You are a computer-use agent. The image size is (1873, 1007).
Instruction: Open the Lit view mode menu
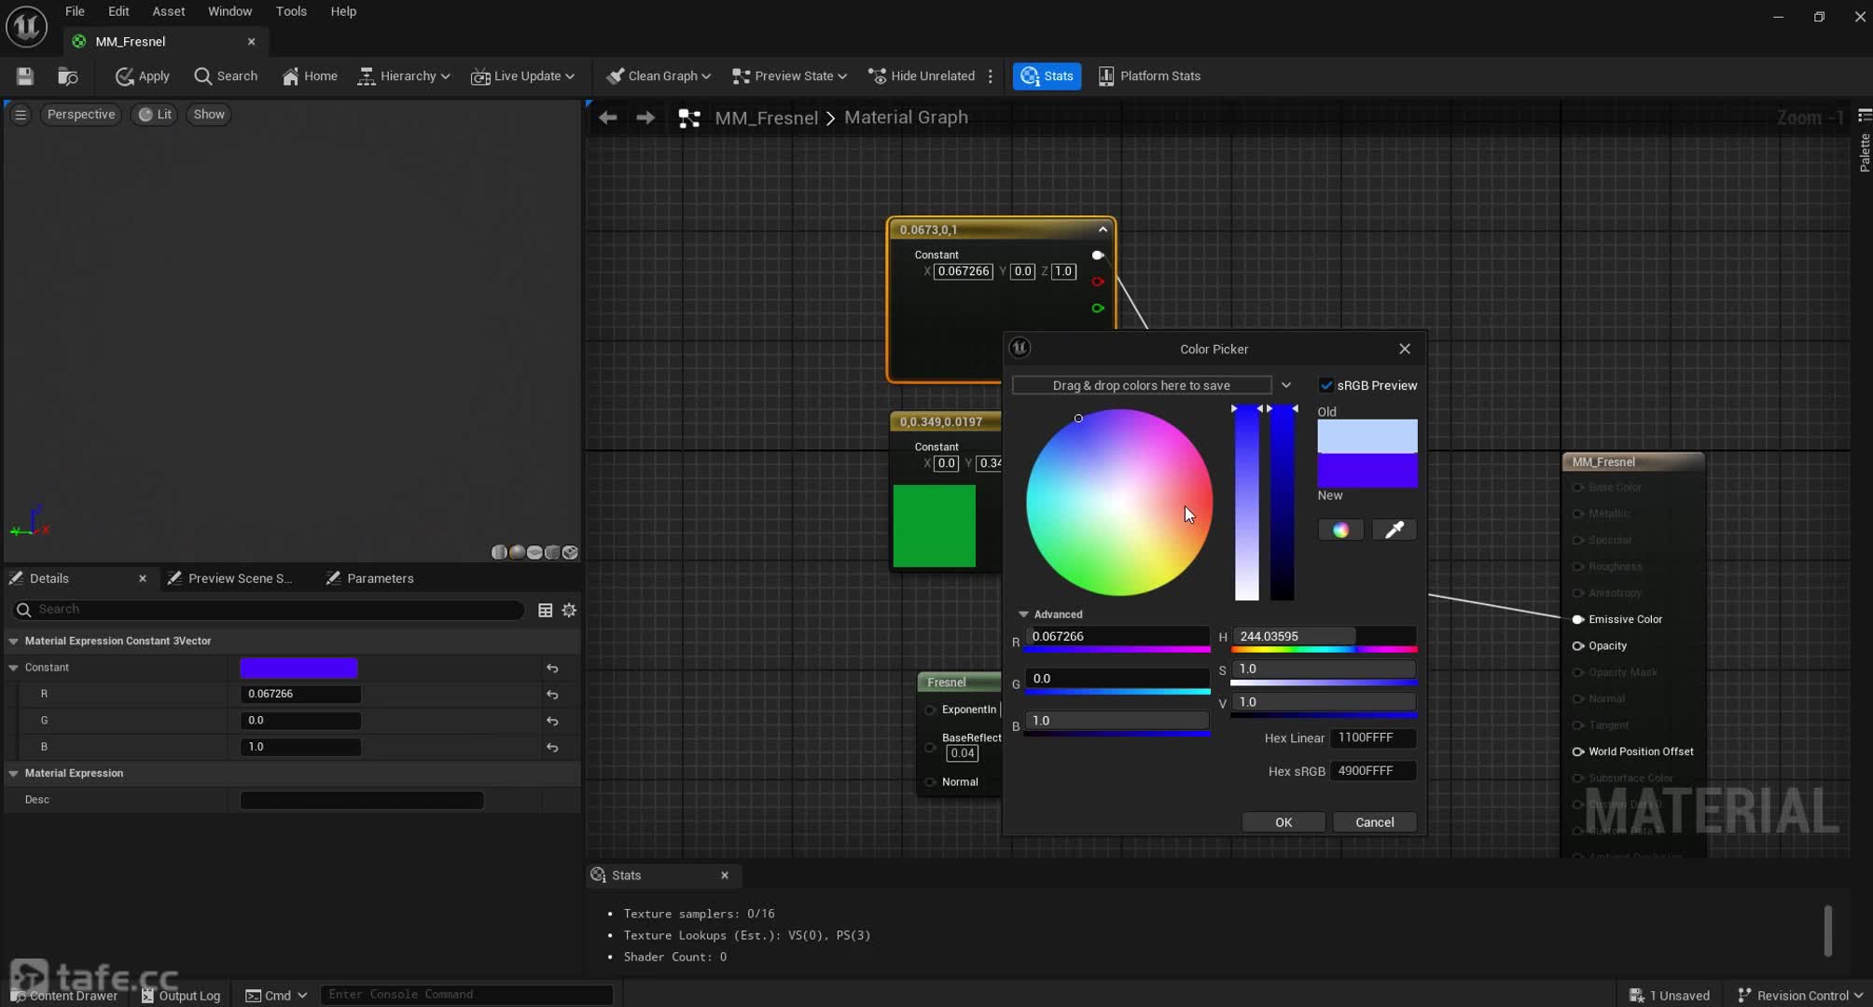pyautogui.click(x=155, y=115)
